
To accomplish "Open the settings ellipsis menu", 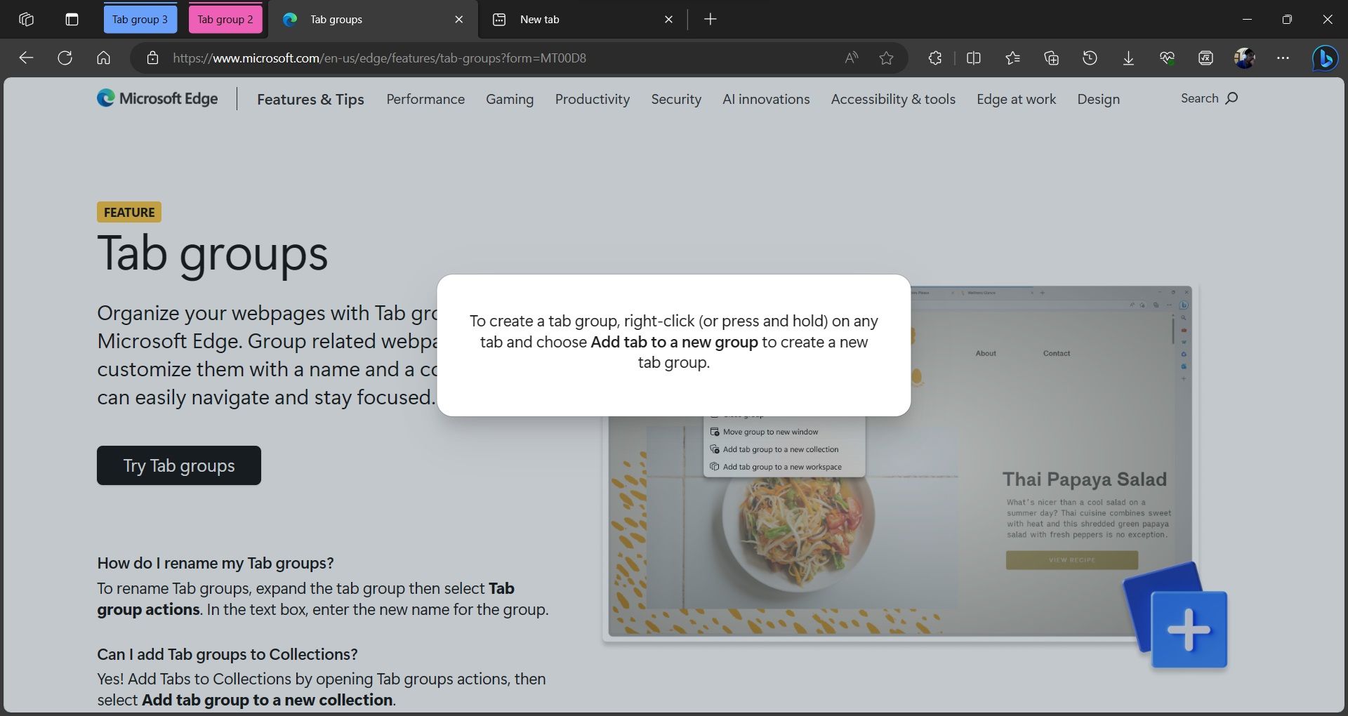I will tap(1283, 58).
